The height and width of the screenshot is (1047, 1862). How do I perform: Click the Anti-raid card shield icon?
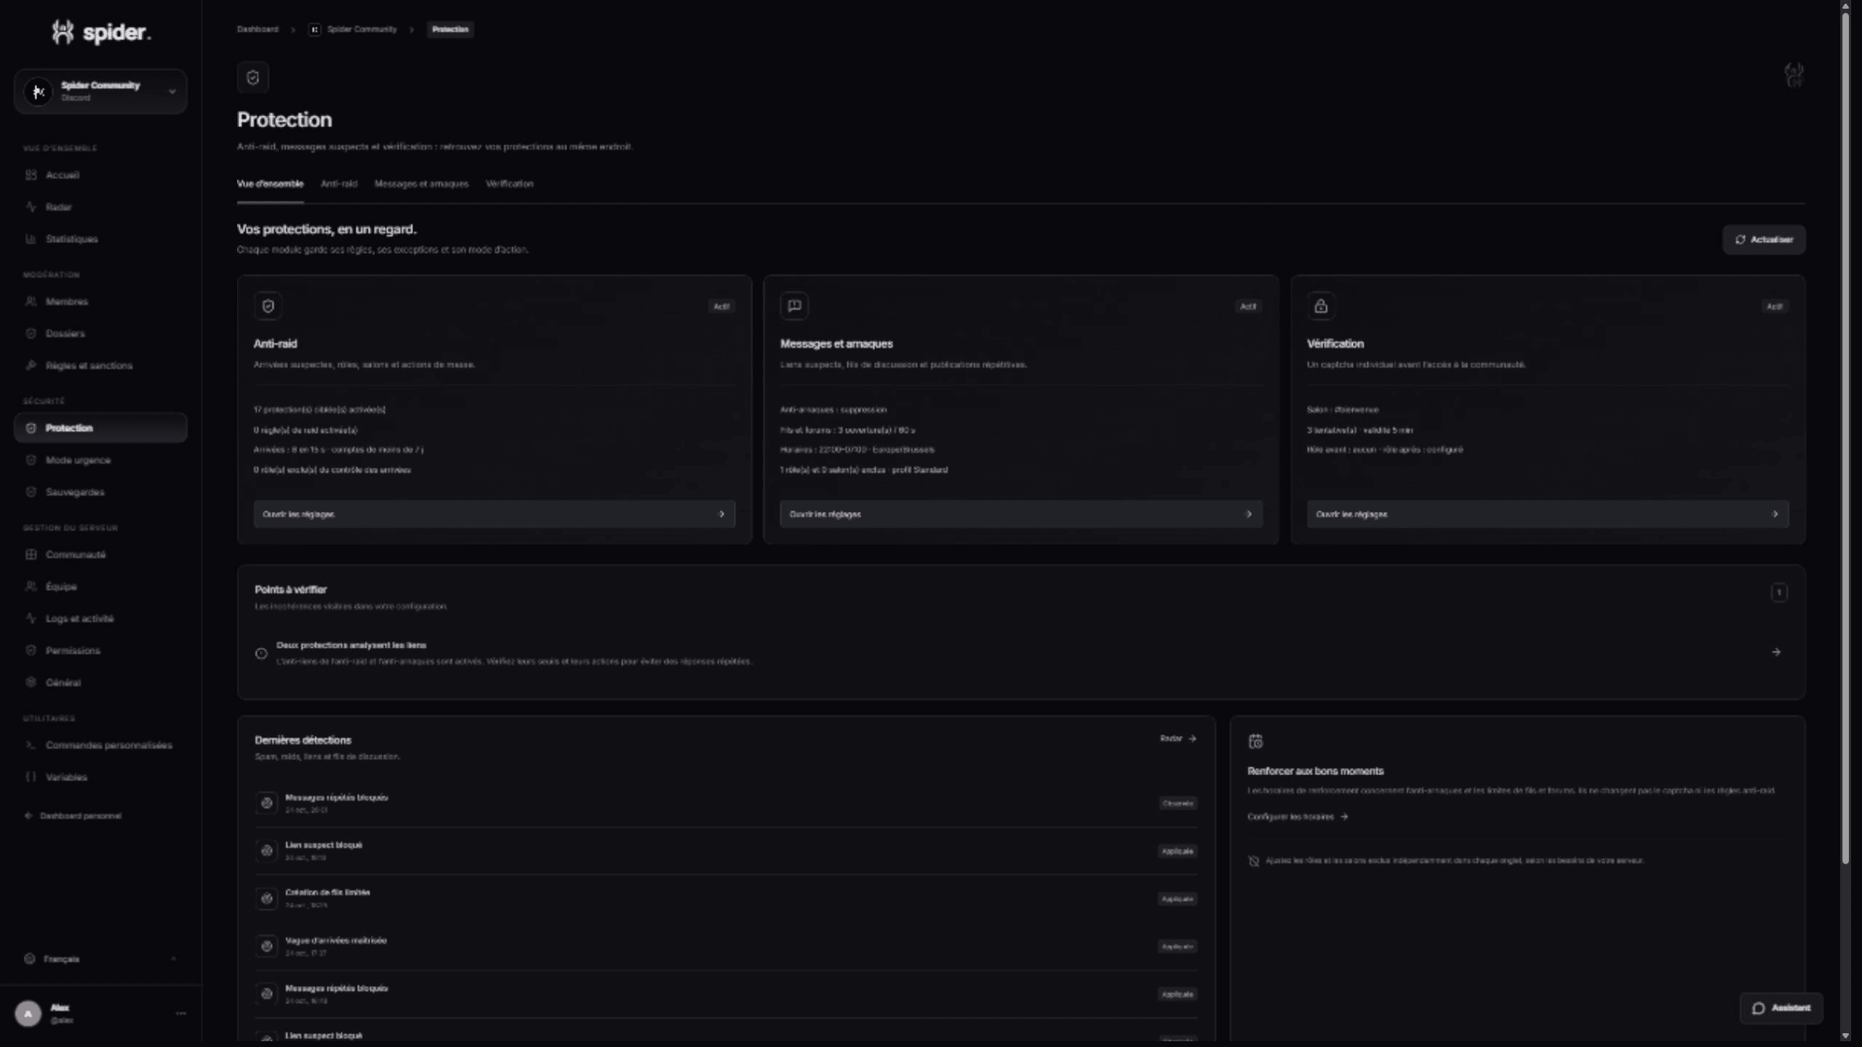268,306
